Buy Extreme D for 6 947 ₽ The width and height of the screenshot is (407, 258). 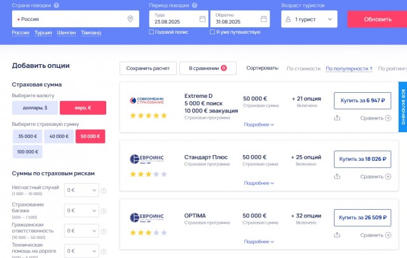362,100
